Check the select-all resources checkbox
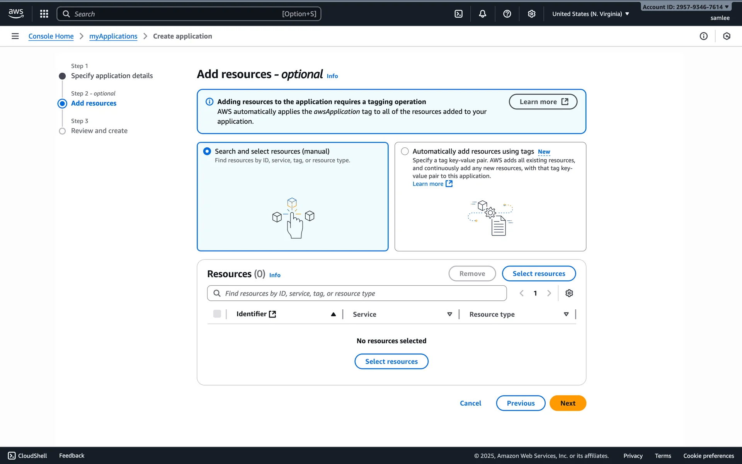This screenshot has width=742, height=464. point(217,314)
